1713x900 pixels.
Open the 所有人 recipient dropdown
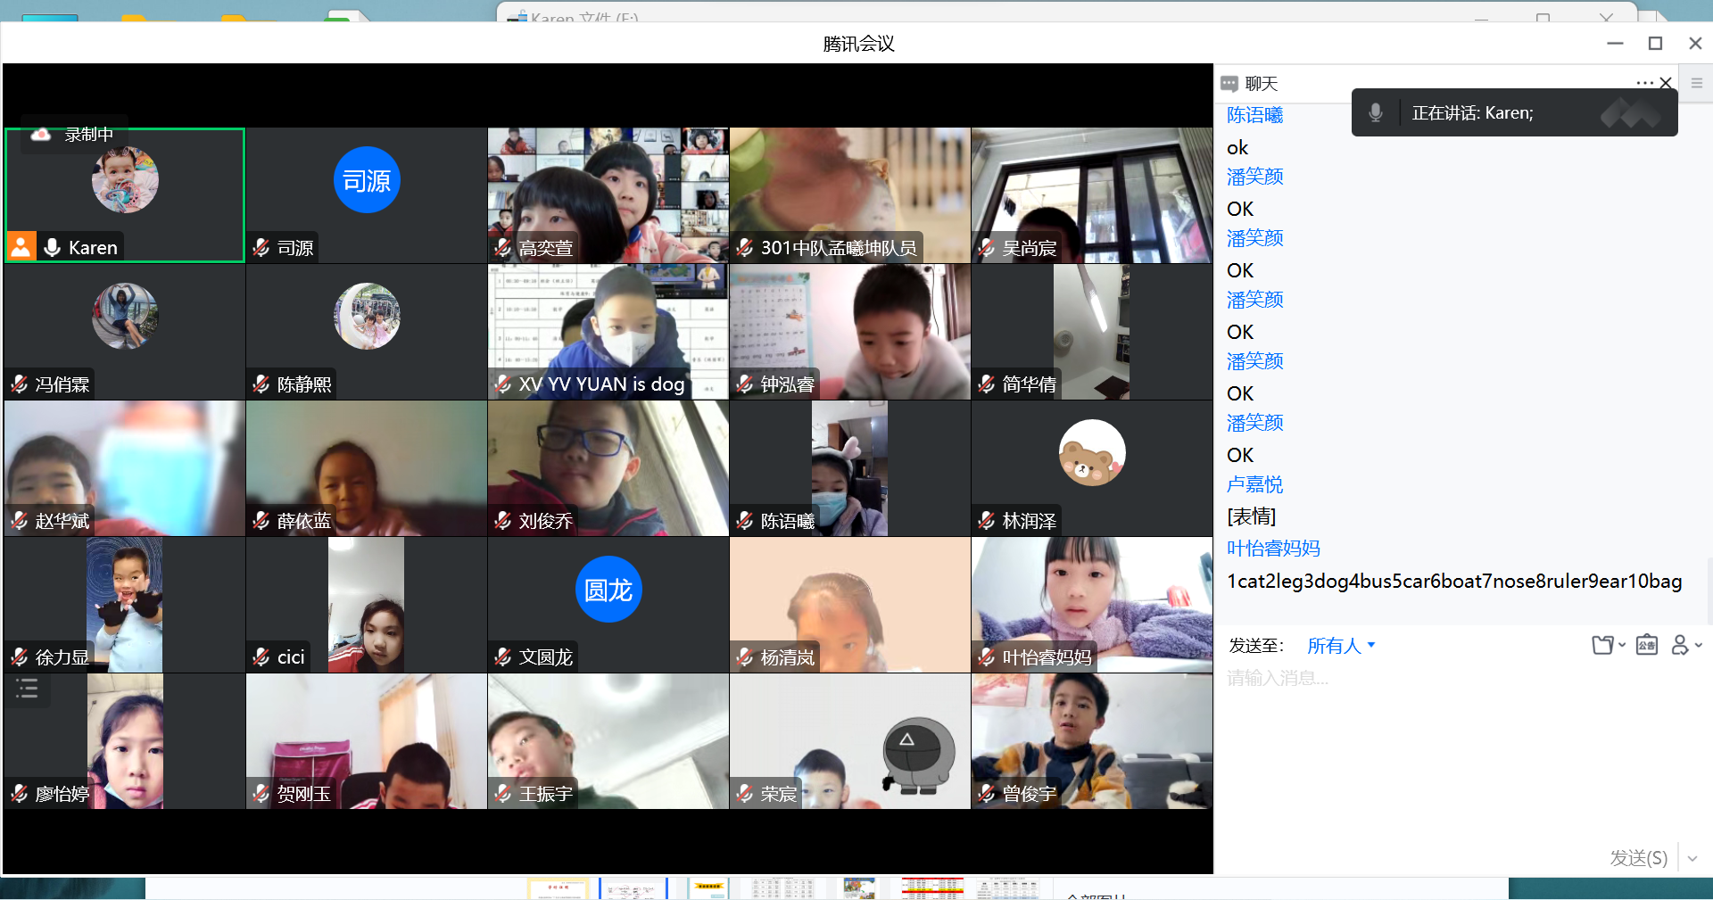[1341, 646]
